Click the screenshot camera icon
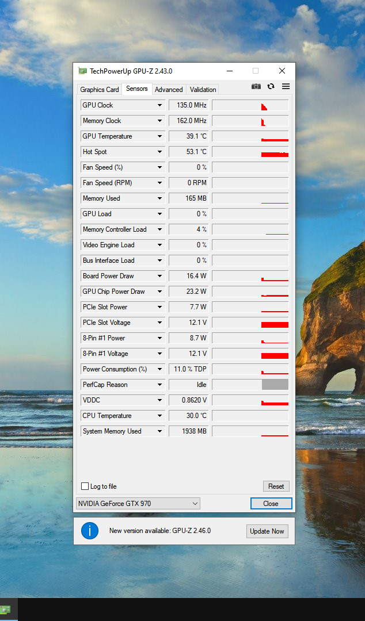365x621 pixels. pyautogui.click(x=256, y=86)
